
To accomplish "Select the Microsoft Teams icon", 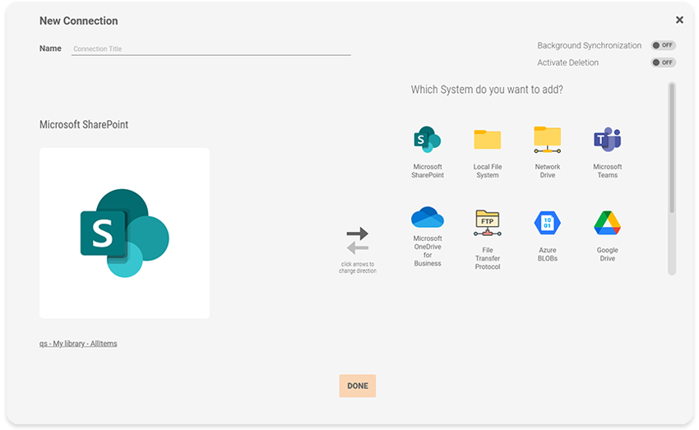I will [x=607, y=140].
